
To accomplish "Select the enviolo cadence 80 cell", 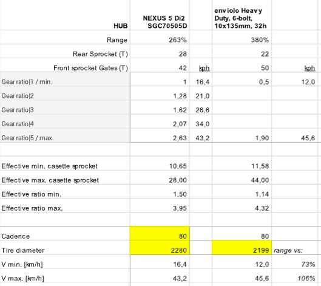I will tap(242, 234).
